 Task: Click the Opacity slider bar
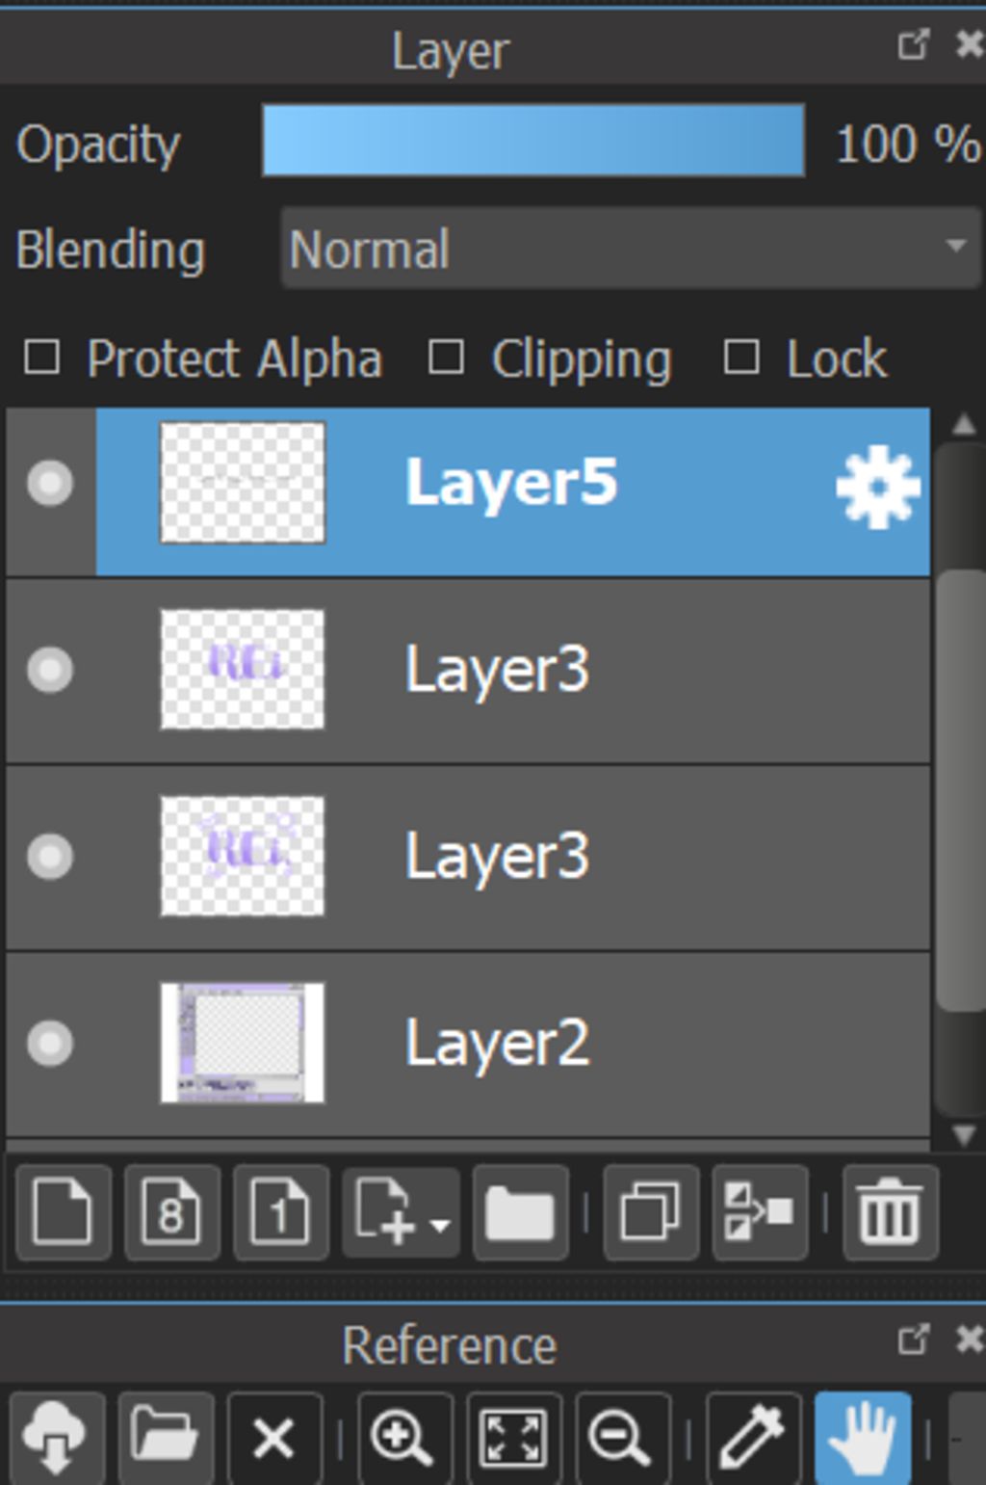click(x=532, y=142)
